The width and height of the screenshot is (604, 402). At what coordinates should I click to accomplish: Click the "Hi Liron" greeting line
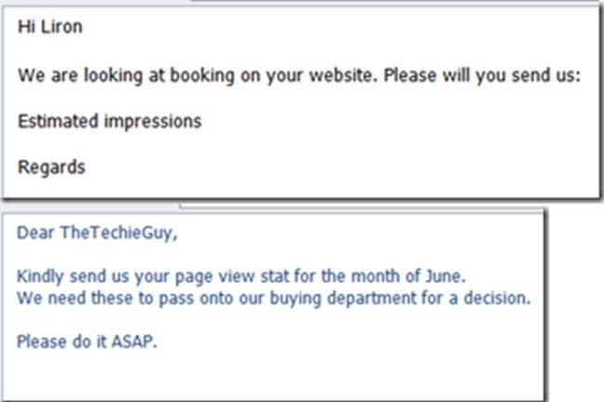[50, 27]
